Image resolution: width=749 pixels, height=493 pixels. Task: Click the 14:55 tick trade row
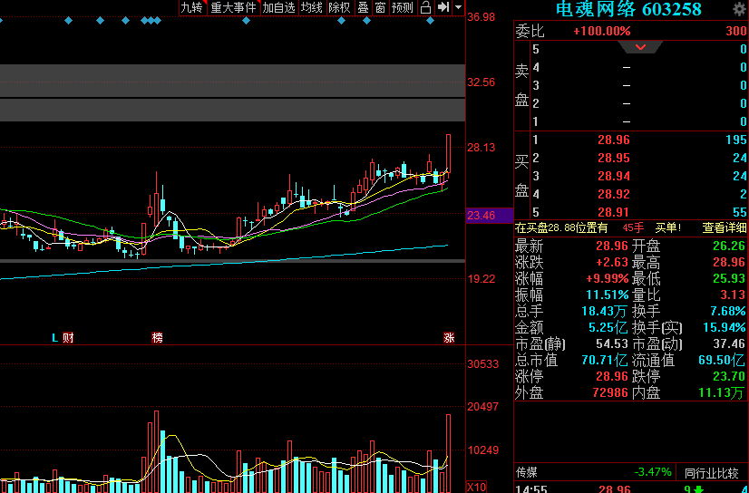click(x=631, y=488)
